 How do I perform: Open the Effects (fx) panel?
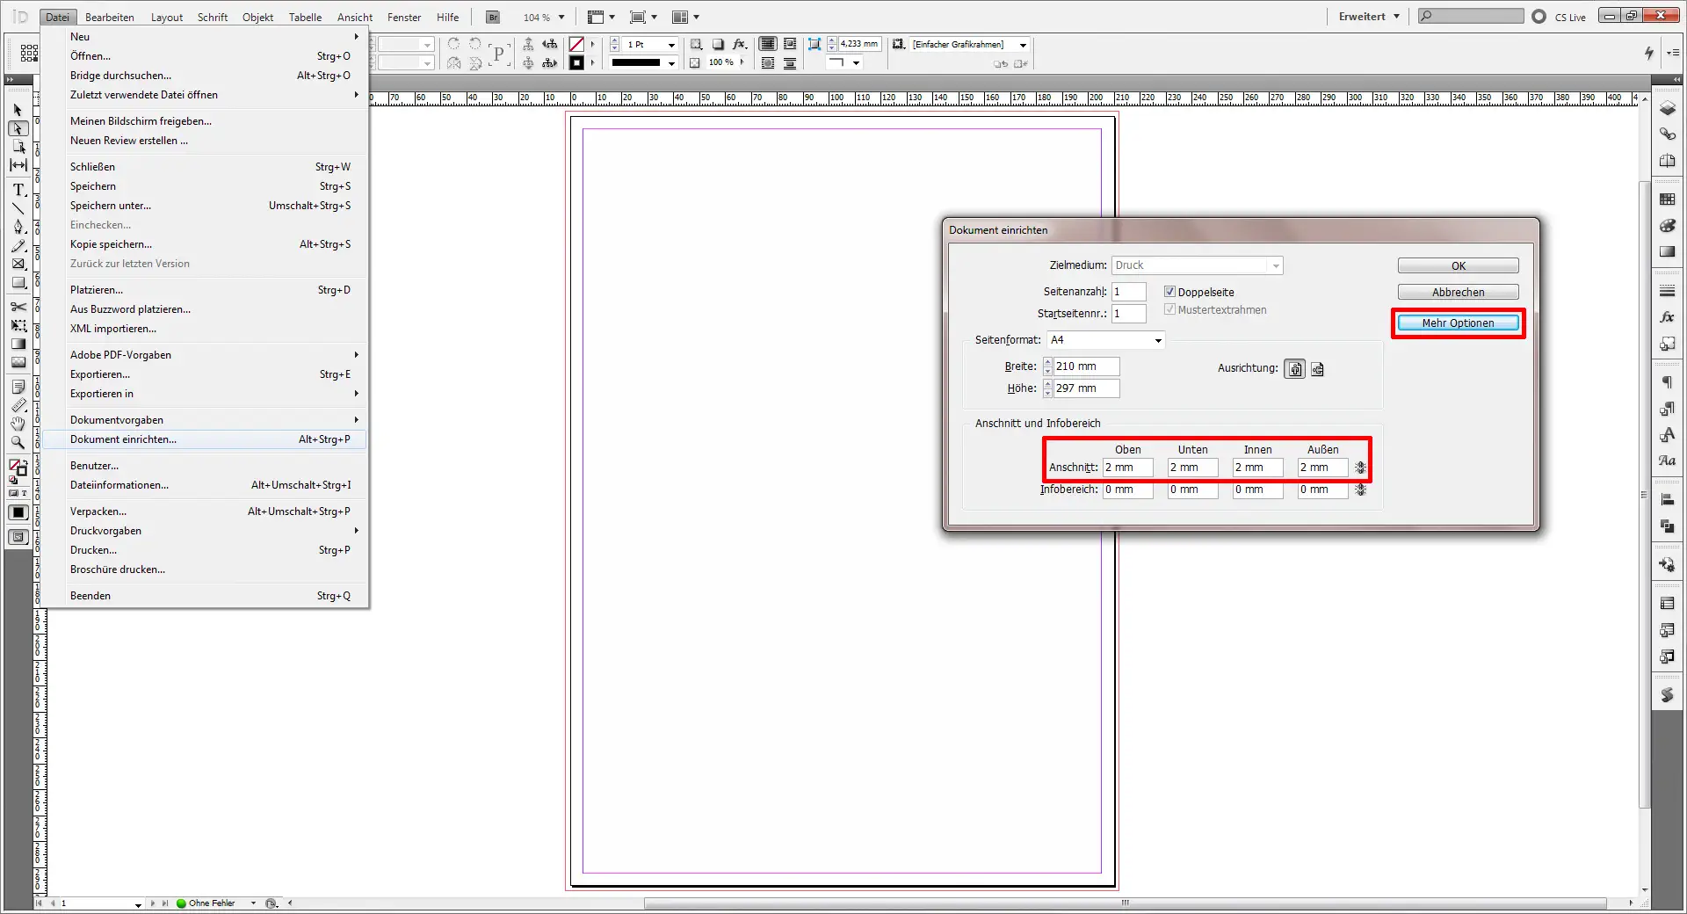1668,317
